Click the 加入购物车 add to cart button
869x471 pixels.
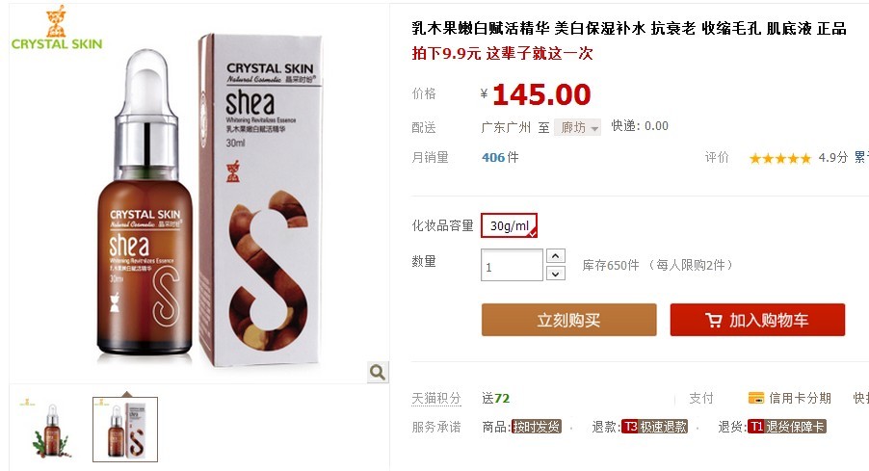[757, 320]
